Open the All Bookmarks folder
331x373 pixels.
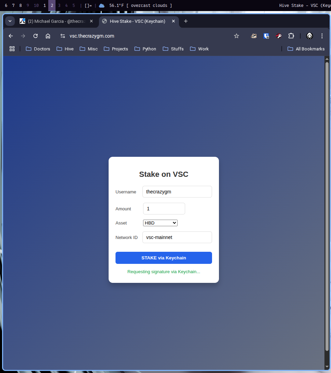click(x=306, y=49)
